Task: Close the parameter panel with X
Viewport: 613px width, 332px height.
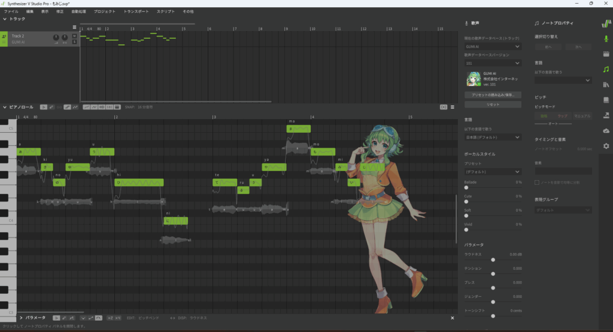Action: click(453, 318)
